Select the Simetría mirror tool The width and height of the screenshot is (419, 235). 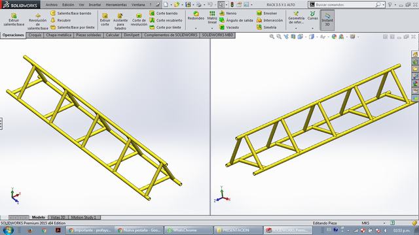click(x=266, y=27)
